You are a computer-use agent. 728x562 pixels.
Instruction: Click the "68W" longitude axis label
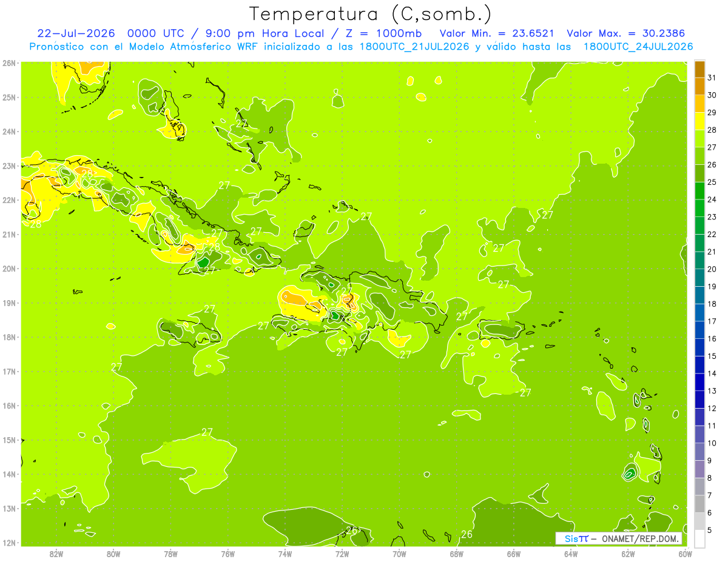click(456, 554)
